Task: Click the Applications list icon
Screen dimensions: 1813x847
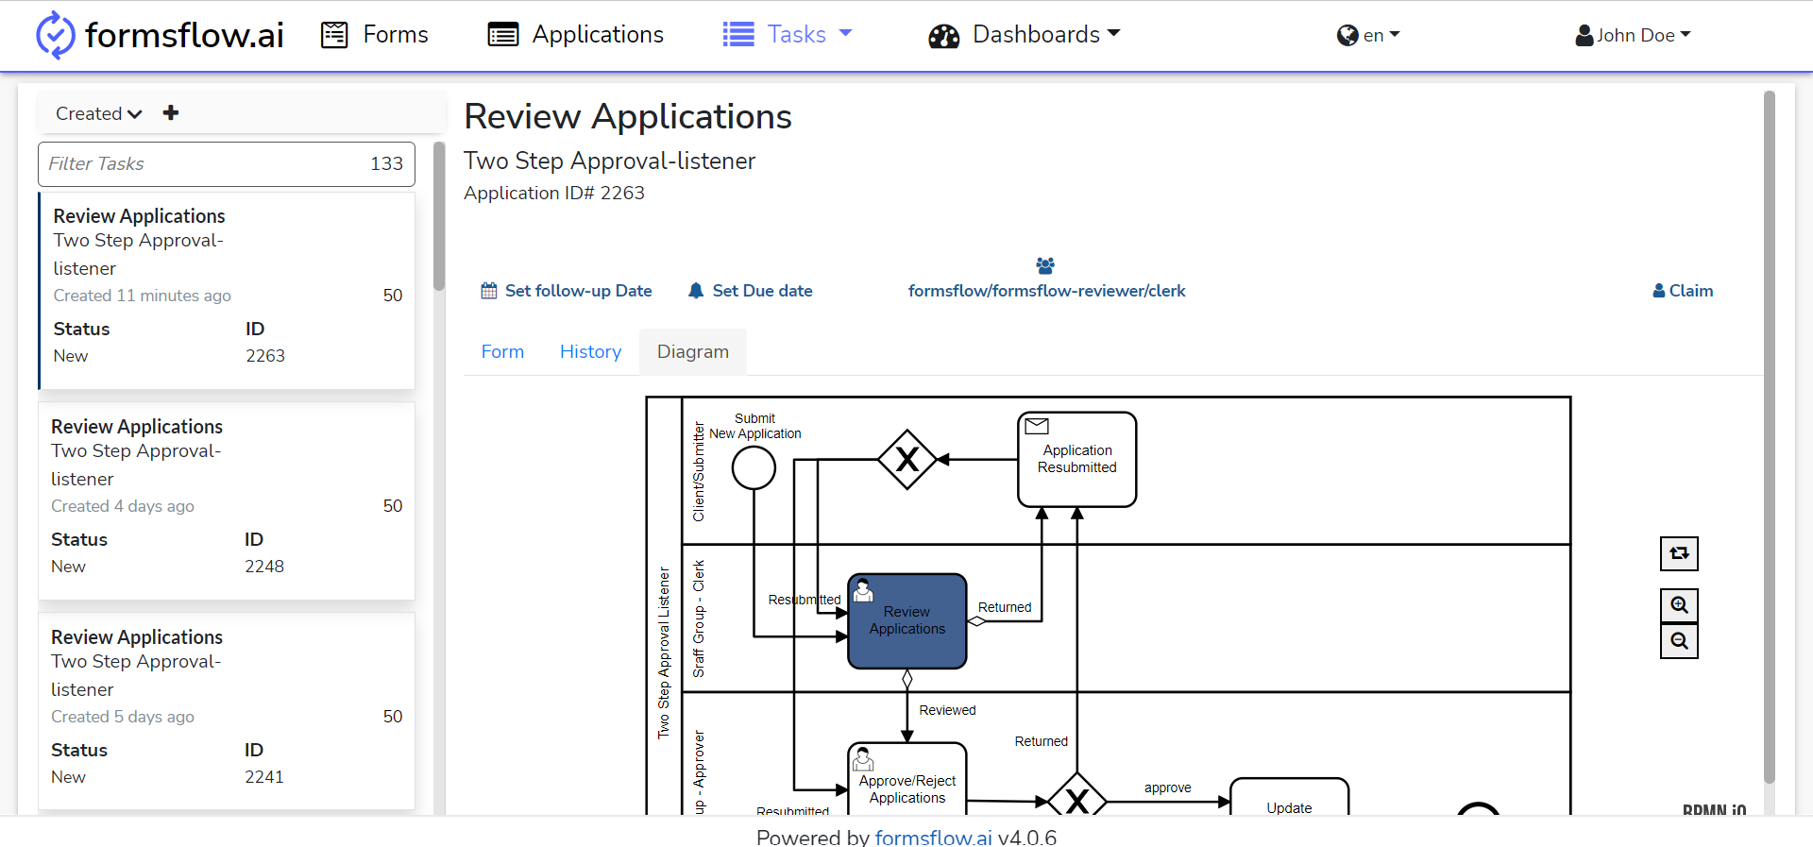Action: pos(502,35)
